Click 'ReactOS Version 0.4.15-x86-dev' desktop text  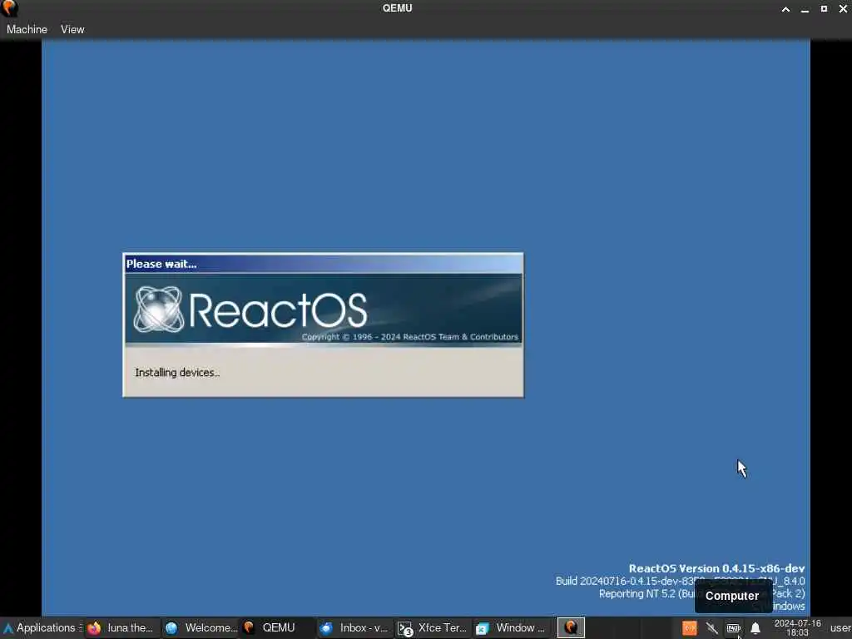[716, 568]
